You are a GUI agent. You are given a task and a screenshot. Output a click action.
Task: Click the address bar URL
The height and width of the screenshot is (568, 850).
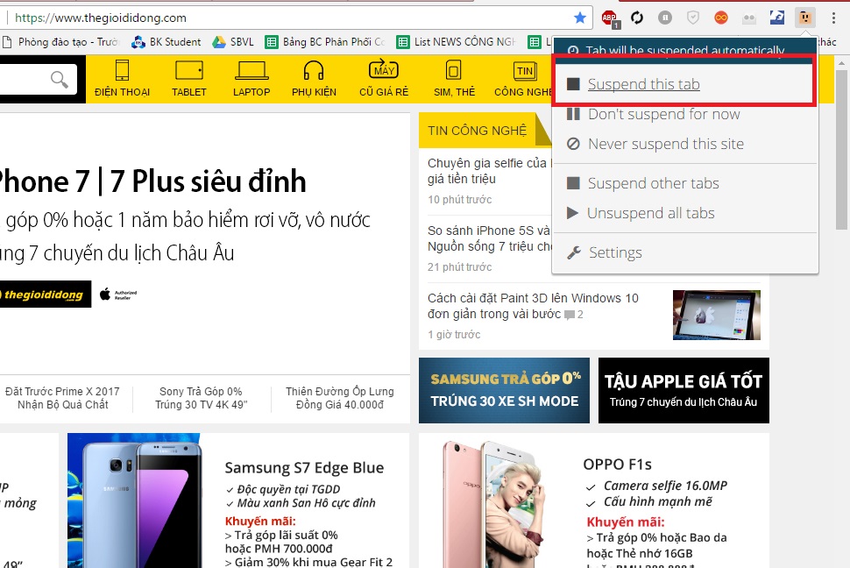[x=101, y=18]
